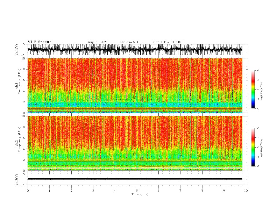
Task: Click the ch.2 spectrogram color scale bar
Action: point(253,147)
